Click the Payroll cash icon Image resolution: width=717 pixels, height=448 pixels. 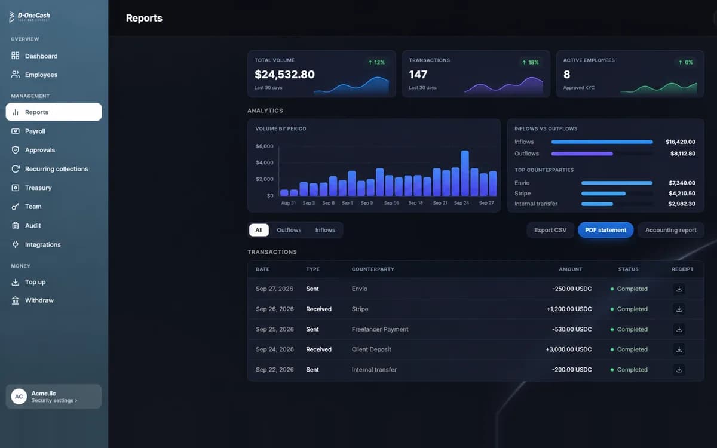(x=16, y=131)
